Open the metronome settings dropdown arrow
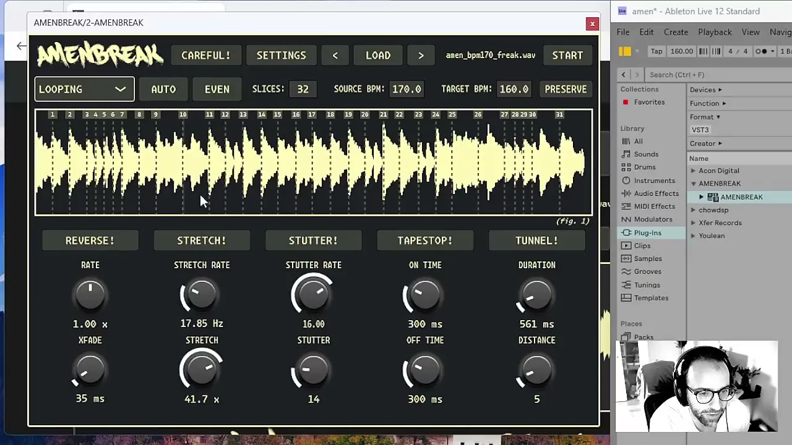Screen dimensions: 792x445 [x=774, y=51]
